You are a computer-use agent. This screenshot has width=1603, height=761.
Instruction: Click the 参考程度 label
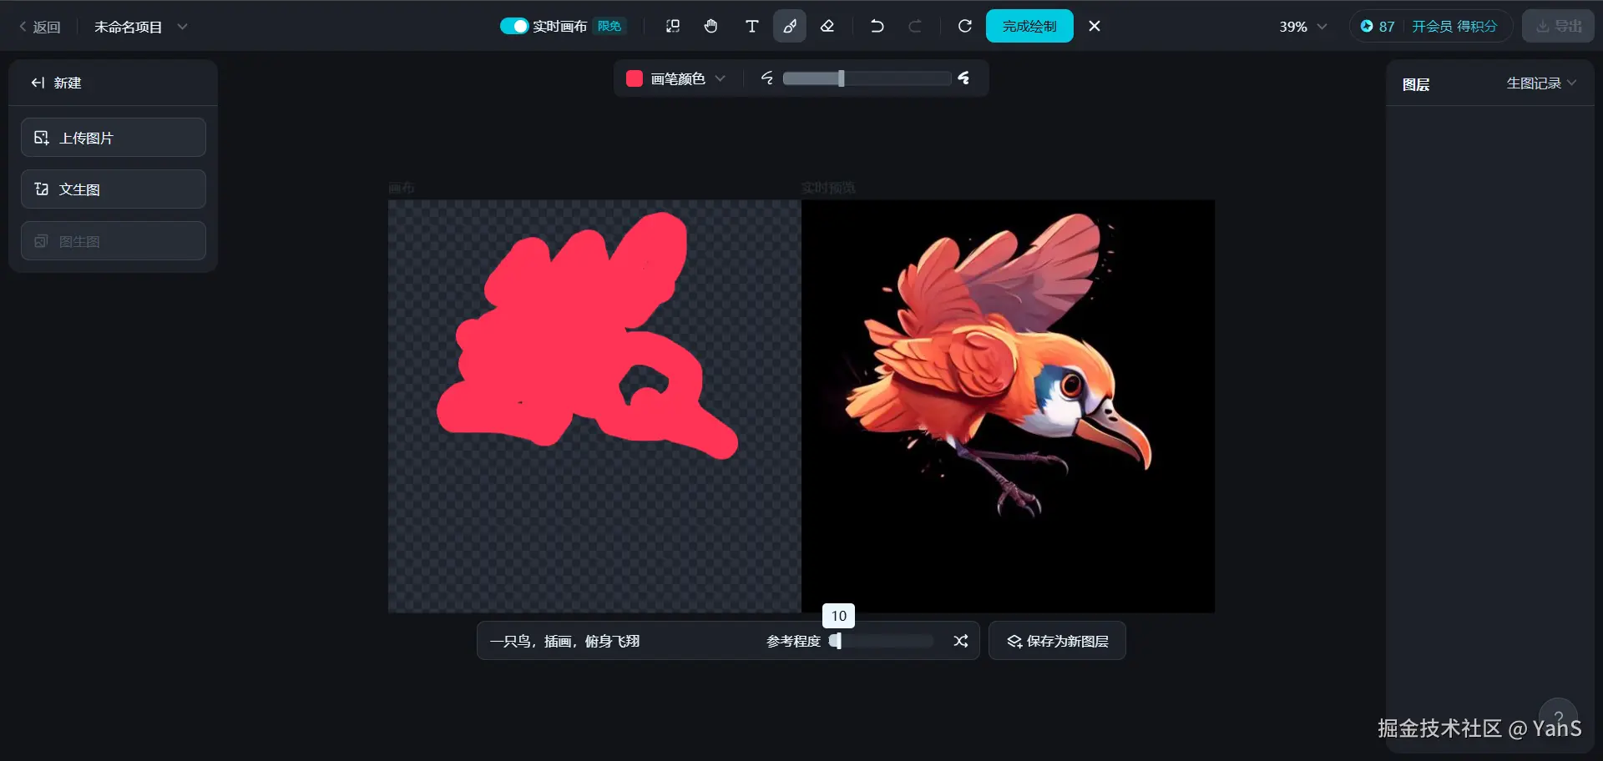pyautogui.click(x=793, y=641)
